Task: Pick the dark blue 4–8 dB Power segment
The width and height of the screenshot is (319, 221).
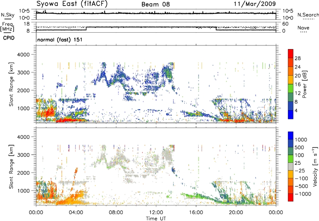Action: click(291, 106)
